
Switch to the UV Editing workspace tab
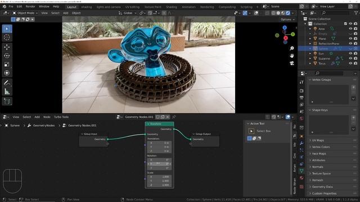132,7
